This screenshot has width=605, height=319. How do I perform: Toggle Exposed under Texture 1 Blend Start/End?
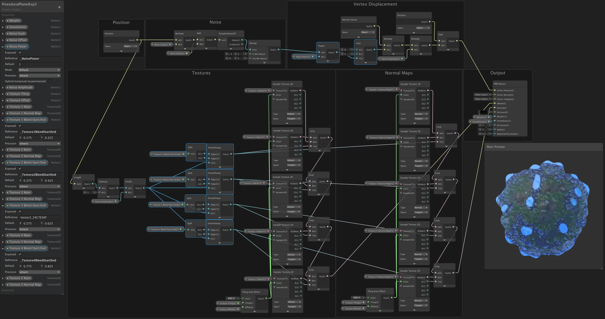pos(20,126)
